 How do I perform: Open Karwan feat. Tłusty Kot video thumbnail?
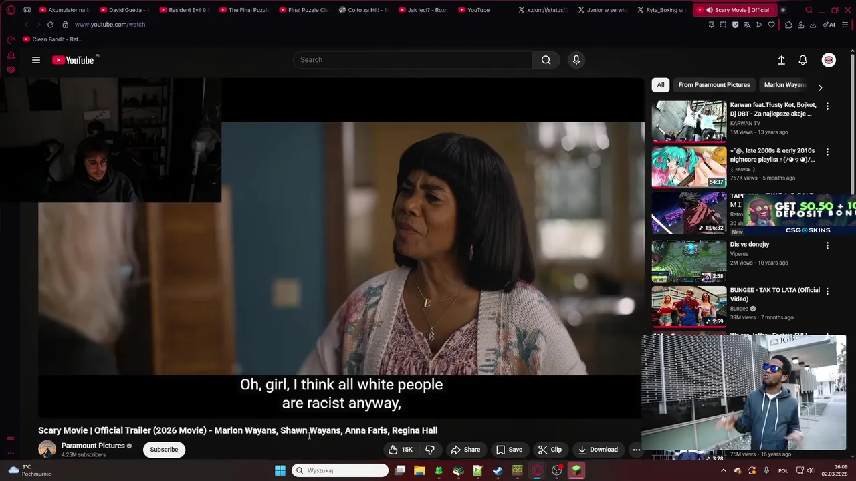click(x=689, y=122)
